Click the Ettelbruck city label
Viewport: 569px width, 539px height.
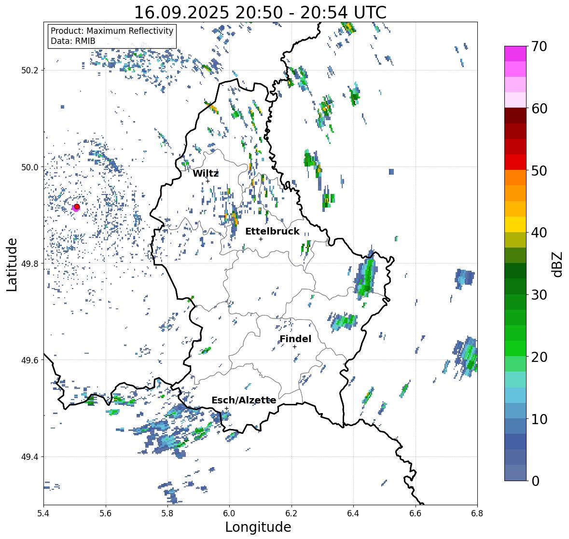[272, 231]
